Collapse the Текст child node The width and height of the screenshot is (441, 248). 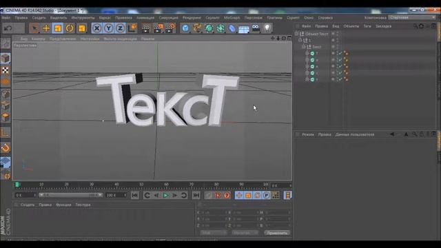coord(304,47)
